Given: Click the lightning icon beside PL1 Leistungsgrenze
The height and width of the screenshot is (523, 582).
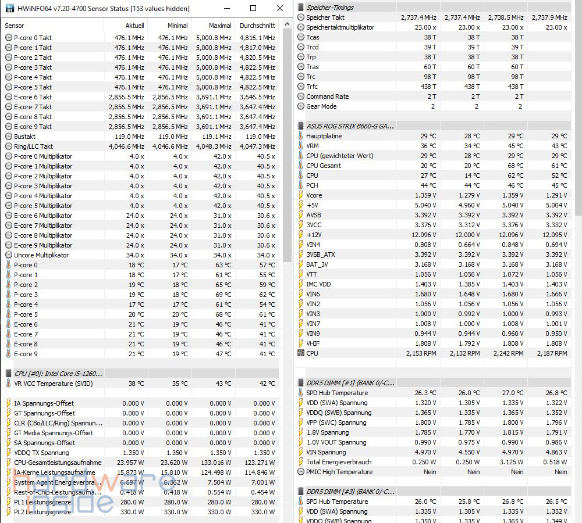Looking at the screenshot, I should point(8,502).
